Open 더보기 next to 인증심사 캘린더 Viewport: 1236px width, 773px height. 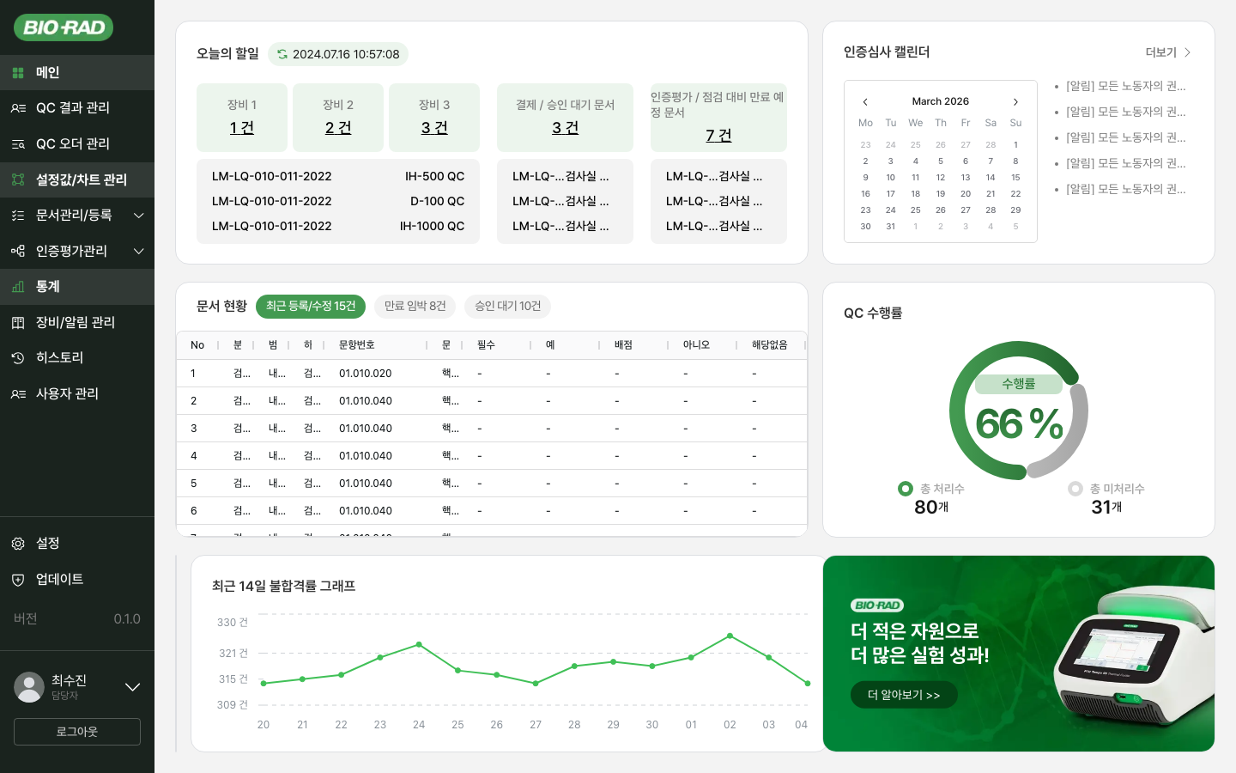tap(1166, 52)
